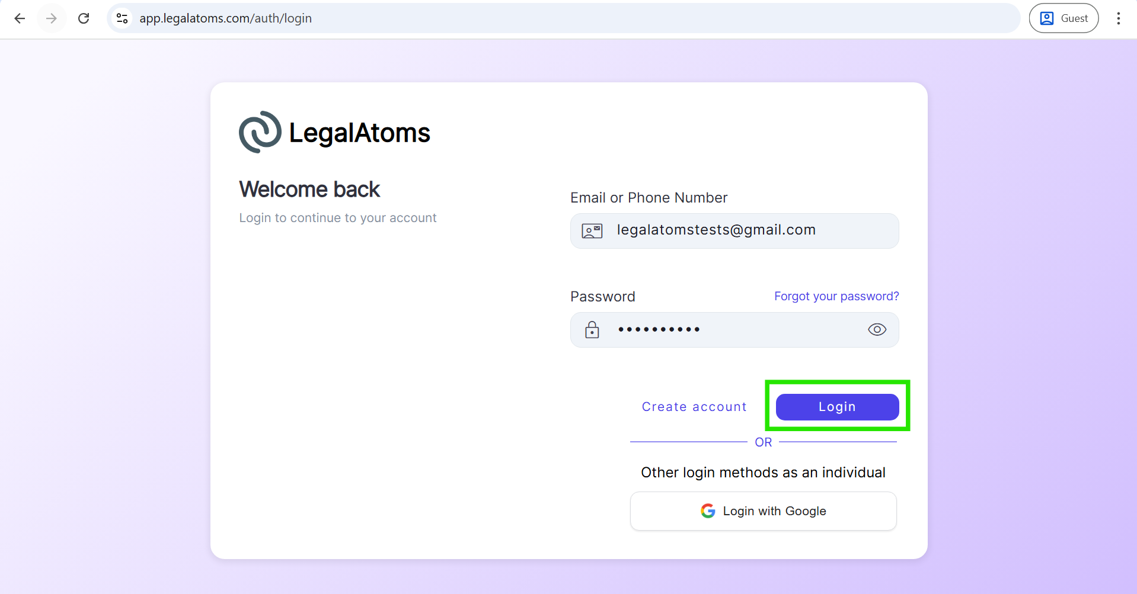Click the LegalAtoms brand name text
The height and width of the screenshot is (594, 1137).
359,133
